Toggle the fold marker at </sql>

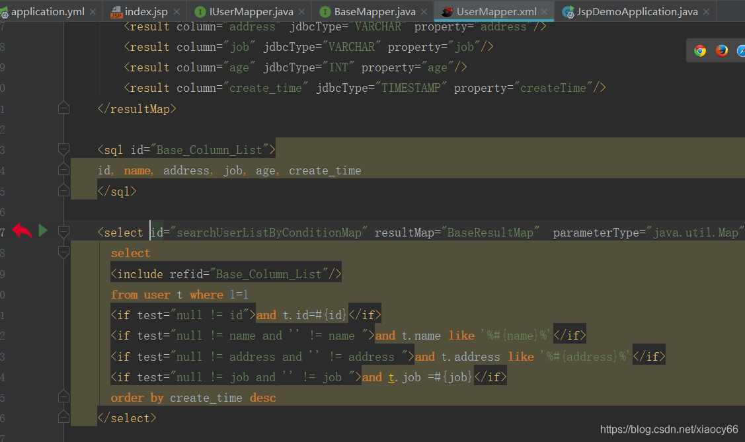(63, 190)
